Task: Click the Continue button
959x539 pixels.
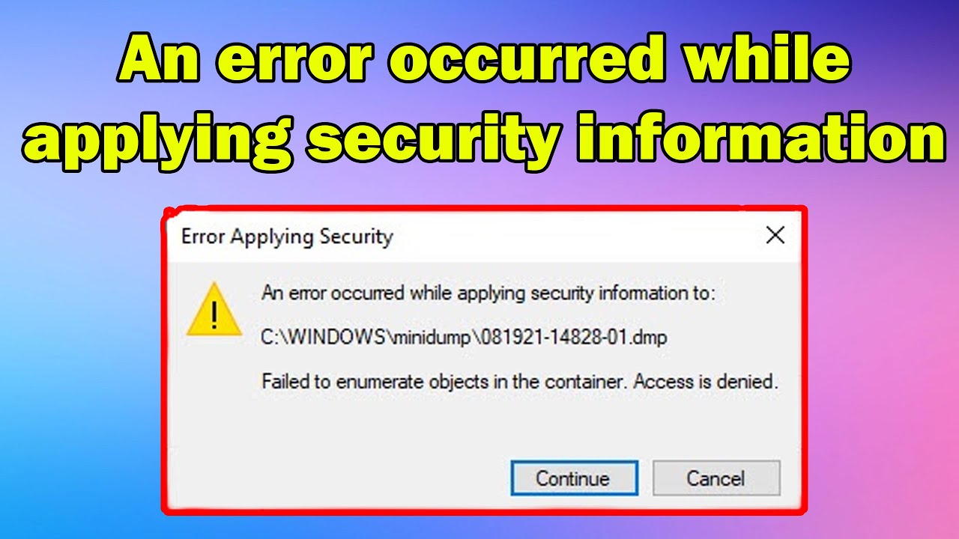Action: coord(575,478)
